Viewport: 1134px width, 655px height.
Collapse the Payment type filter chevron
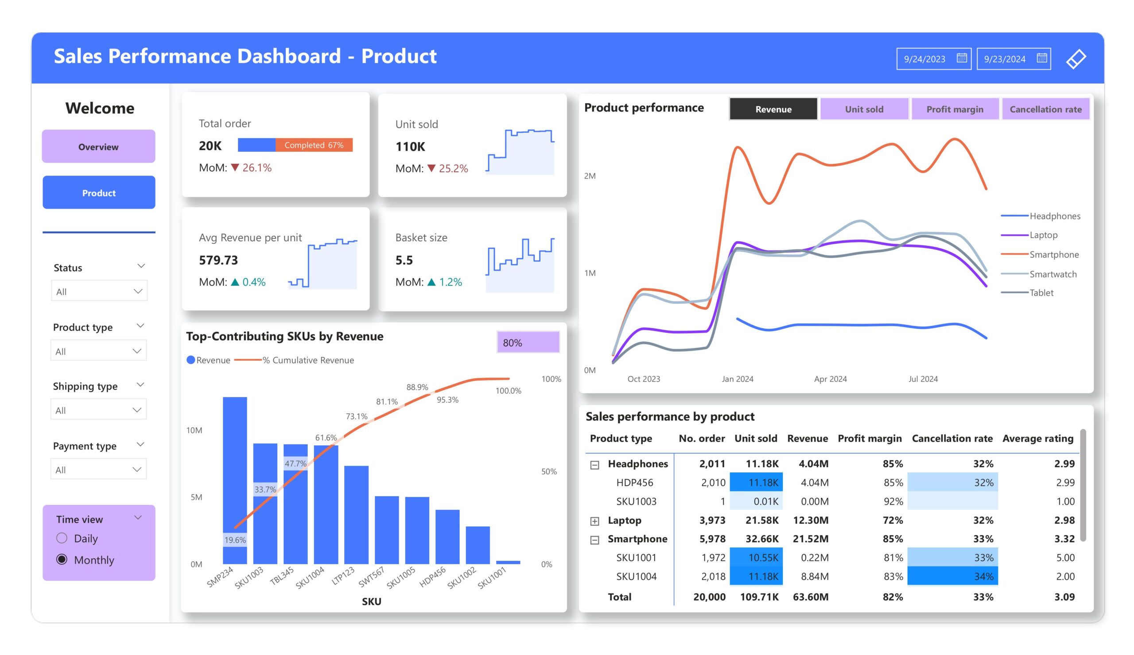(x=140, y=444)
